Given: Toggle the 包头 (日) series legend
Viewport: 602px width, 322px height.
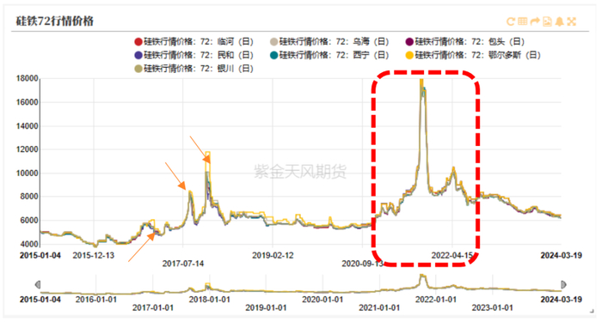Looking at the screenshot, I should (x=465, y=42).
